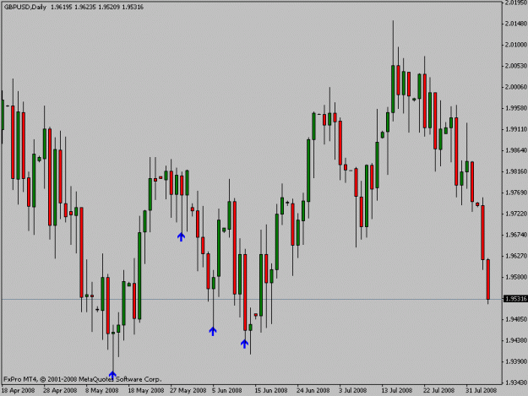Click the 1.99580 price axis label
The image size is (528, 396).
516,108
